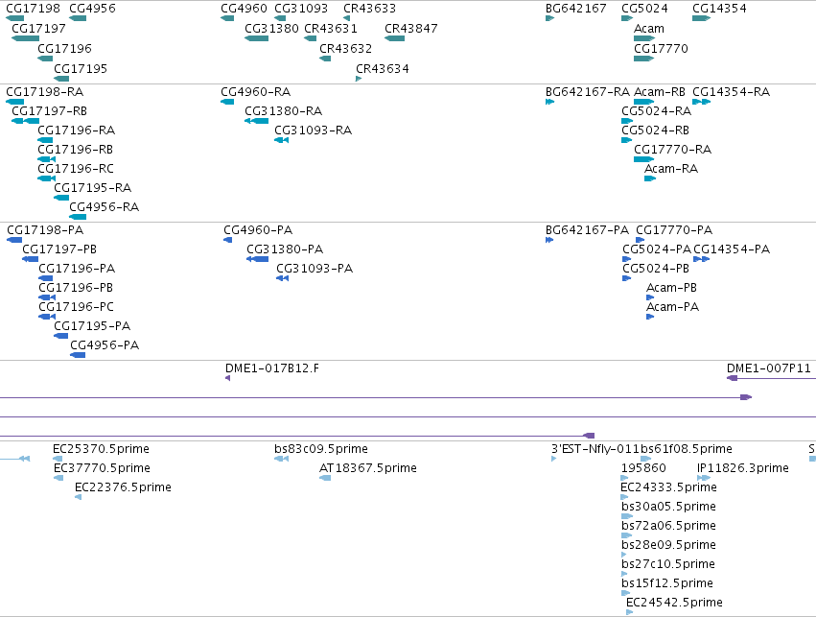Select transcript CG14354-RA glyph
This screenshot has height=617, width=816.
(702, 102)
